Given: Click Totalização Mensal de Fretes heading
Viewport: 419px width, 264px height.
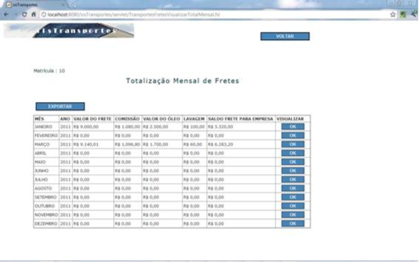Looking at the screenshot, I should [x=182, y=81].
